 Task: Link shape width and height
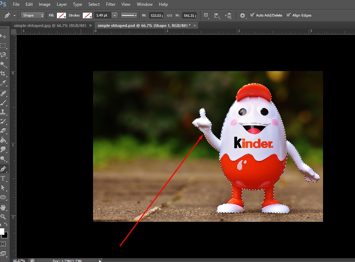pyautogui.click(x=169, y=15)
